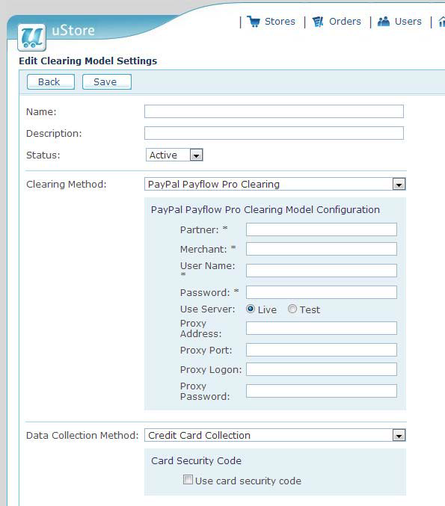Click the Merchant text box
Screen dimensions: 445x506
[x=322, y=249]
